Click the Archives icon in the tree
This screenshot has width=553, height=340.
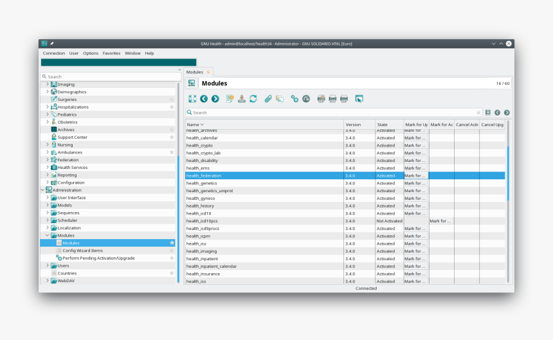click(54, 130)
